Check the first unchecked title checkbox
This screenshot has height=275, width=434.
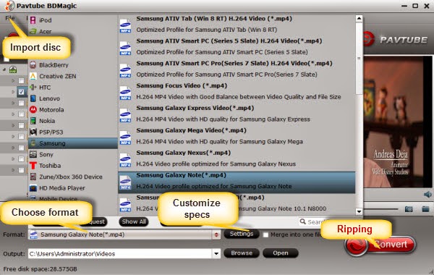(21, 80)
